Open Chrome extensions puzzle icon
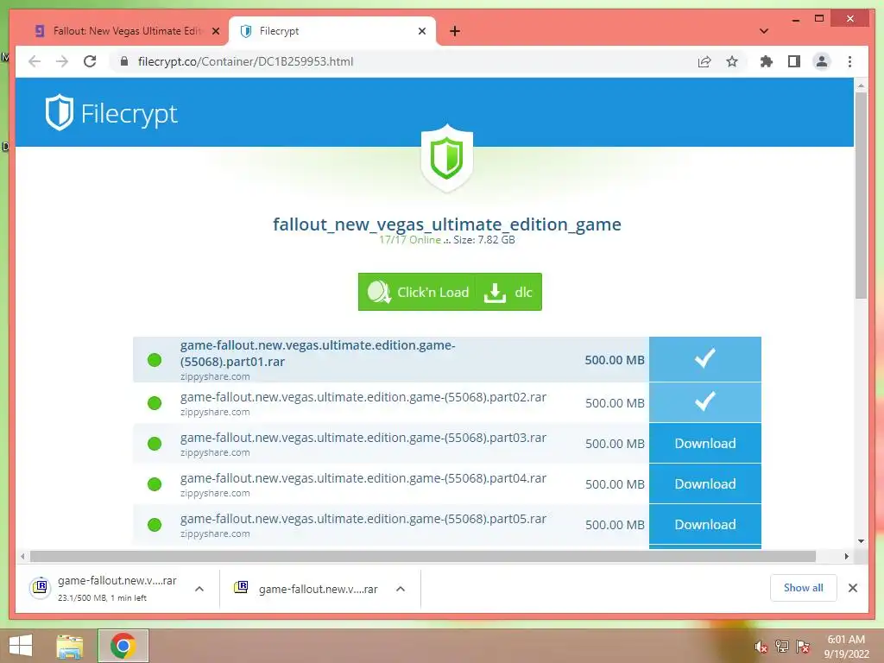884x663 pixels. [x=767, y=61]
